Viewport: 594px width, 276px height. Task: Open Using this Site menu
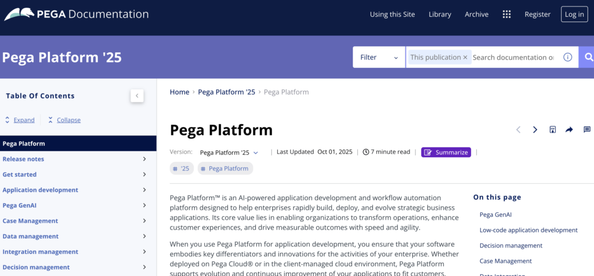click(x=392, y=14)
